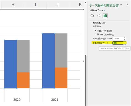The image size is (131, 106).
Task: Click the gray 2020 bar segment
Action: pyautogui.click(x=23, y=56)
